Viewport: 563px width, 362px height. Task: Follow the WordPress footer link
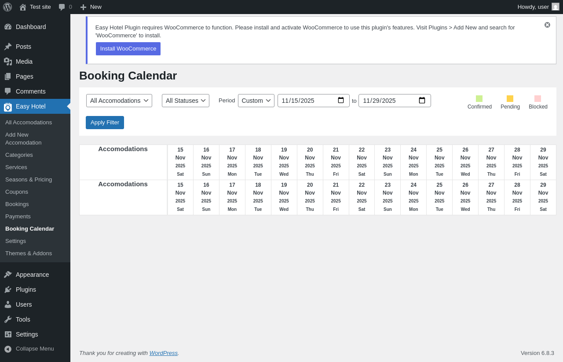click(x=163, y=353)
